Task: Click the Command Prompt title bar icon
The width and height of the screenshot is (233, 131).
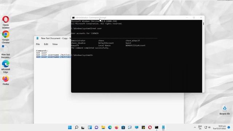Action: point(73,17)
